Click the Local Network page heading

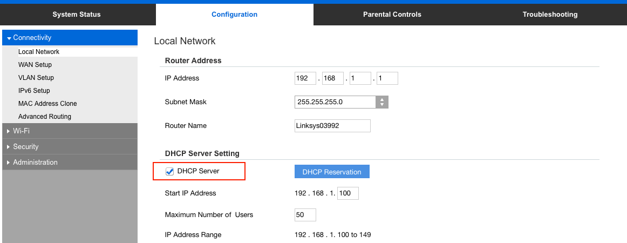pyautogui.click(x=185, y=41)
